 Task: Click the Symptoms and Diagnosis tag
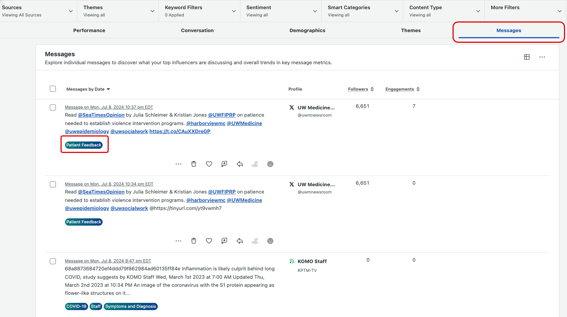coord(131,306)
